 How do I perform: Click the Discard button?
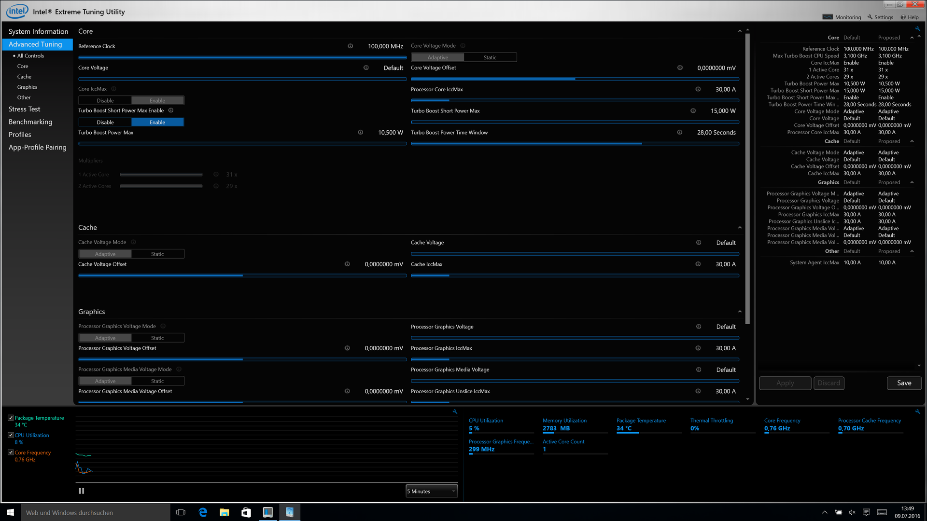click(829, 383)
